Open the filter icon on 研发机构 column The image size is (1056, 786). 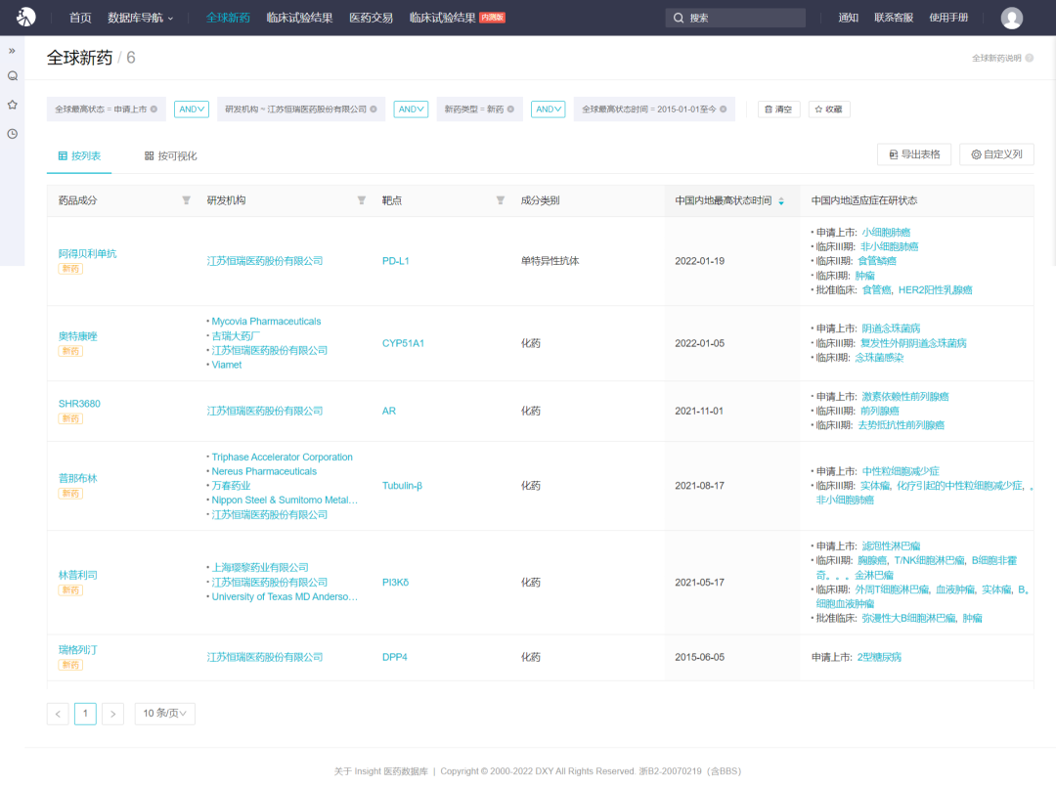(362, 200)
